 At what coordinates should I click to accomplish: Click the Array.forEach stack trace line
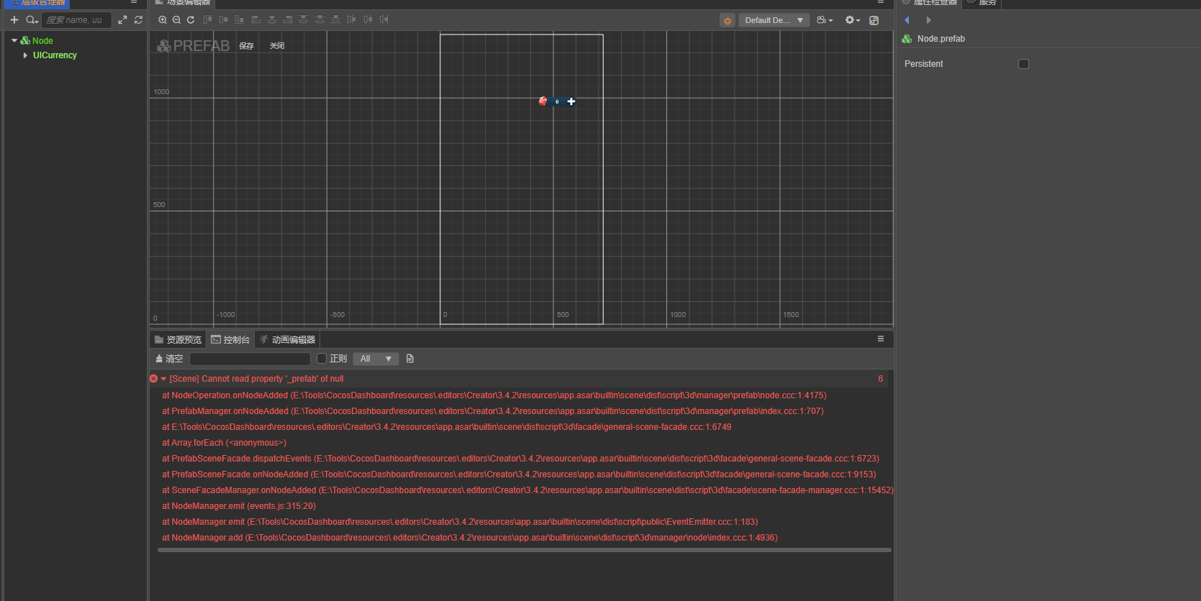click(x=224, y=443)
